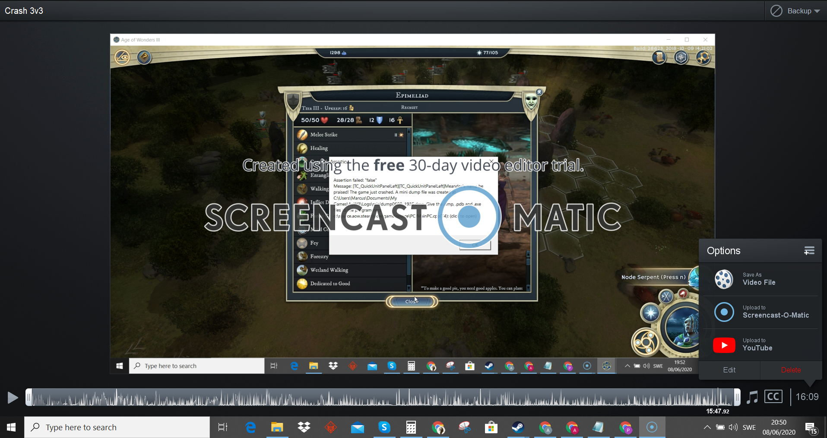827x438 pixels.
Task: Open the volume speaker tray icon
Action: [733, 428]
